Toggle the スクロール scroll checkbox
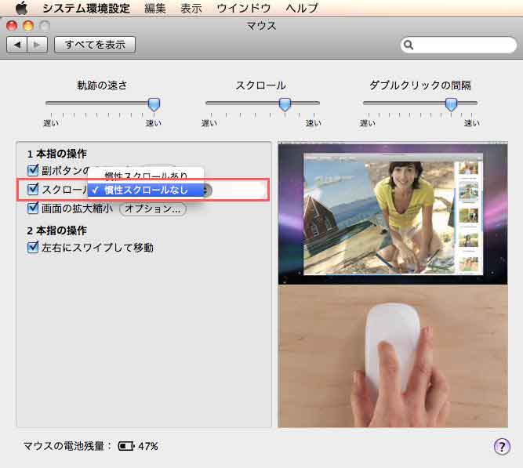The width and height of the screenshot is (523, 468). [33, 189]
